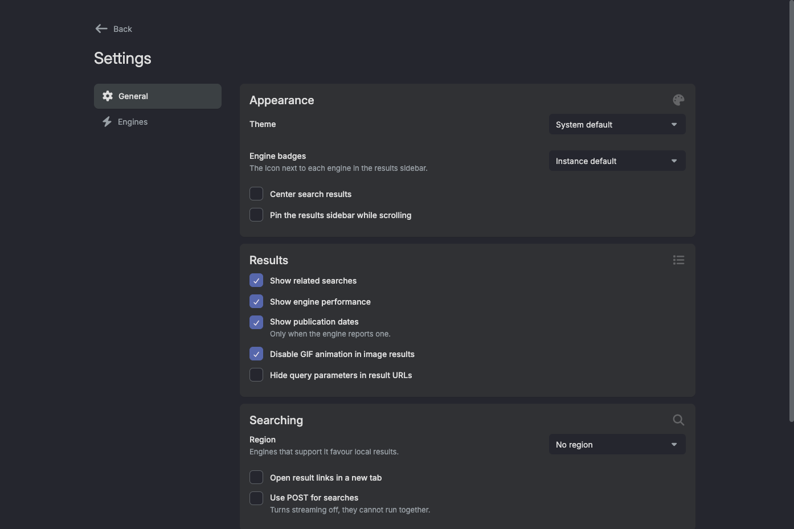Untick Show engine performance checkbox

click(x=256, y=302)
